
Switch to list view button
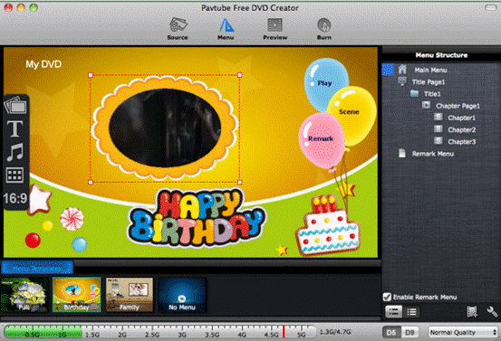411,312
